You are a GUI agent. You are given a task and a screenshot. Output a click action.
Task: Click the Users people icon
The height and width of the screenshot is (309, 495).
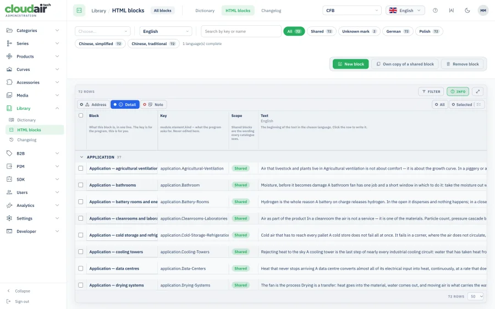9,192
